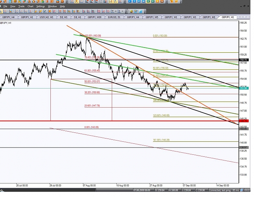Select the vertical line drawing tool
254x197 pixels.
tap(30, 11)
